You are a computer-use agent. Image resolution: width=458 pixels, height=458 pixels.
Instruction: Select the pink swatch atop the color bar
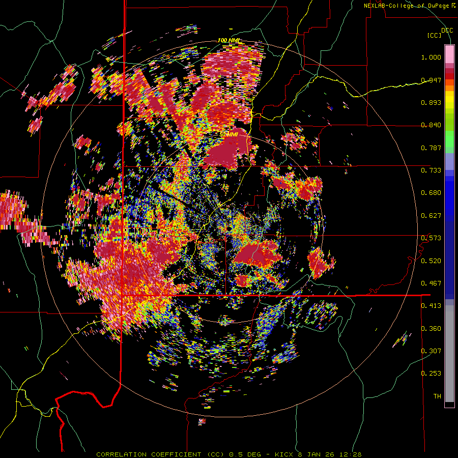pos(449,54)
